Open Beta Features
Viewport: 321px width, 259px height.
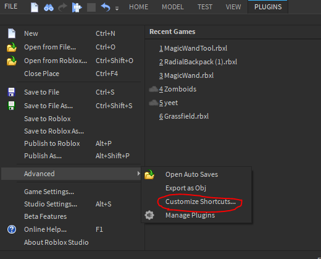[71, 216]
